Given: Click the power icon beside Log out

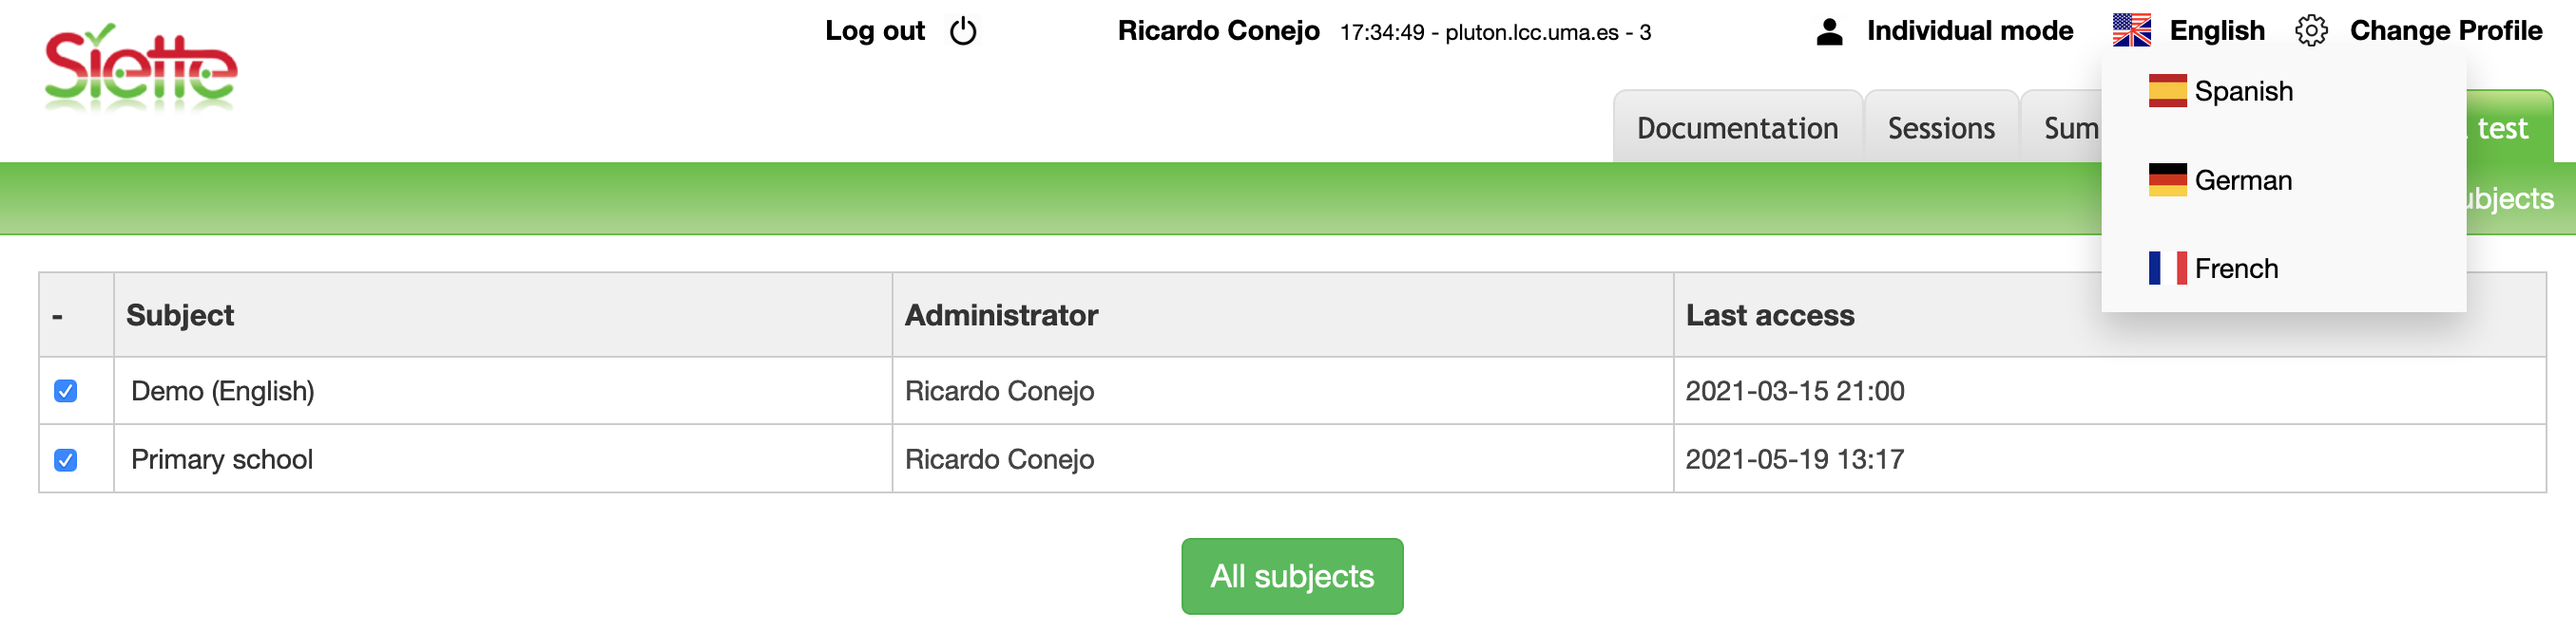Looking at the screenshot, I should click(x=962, y=31).
